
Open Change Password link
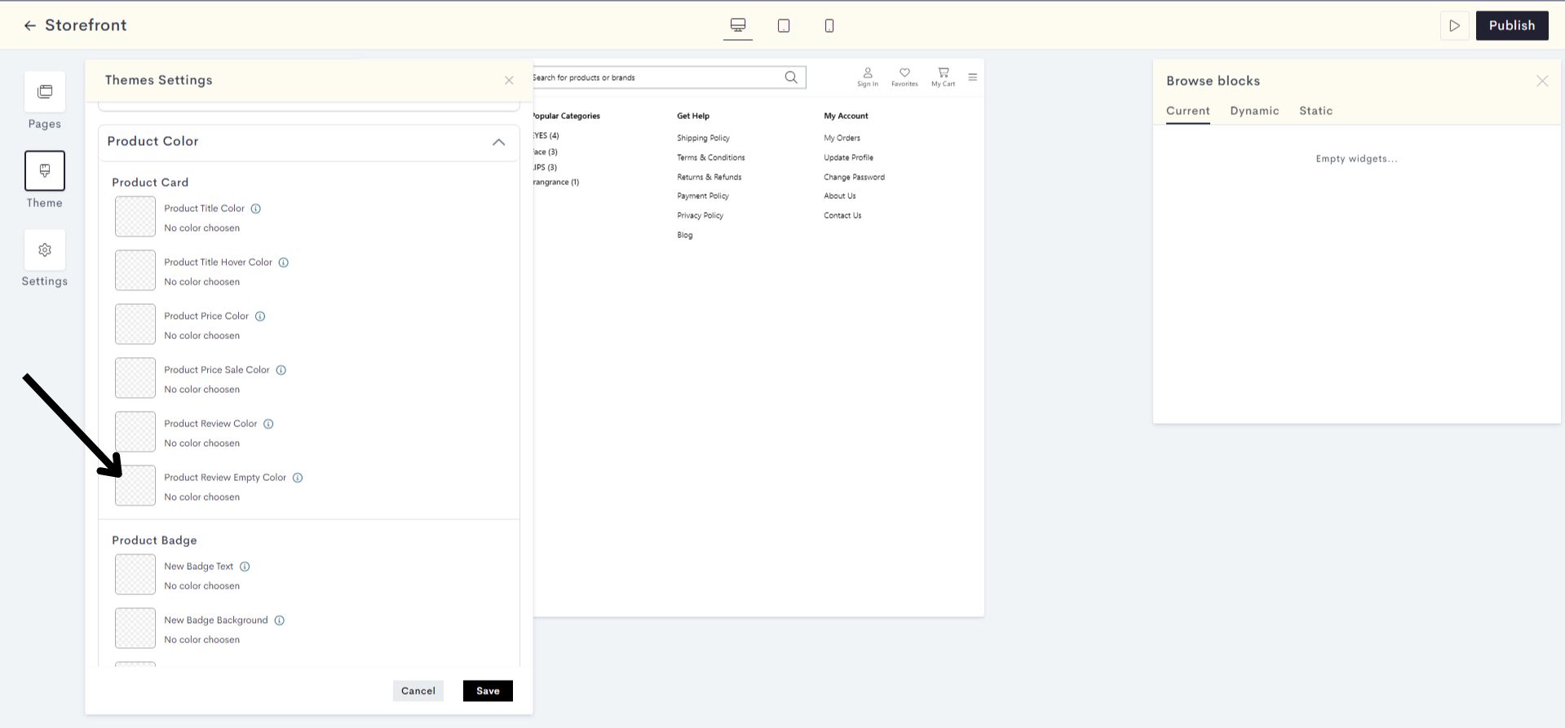click(854, 177)
